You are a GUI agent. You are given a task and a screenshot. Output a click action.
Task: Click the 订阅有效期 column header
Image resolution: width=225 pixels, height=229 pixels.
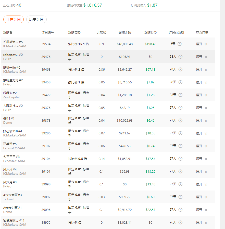pos(176,33)
